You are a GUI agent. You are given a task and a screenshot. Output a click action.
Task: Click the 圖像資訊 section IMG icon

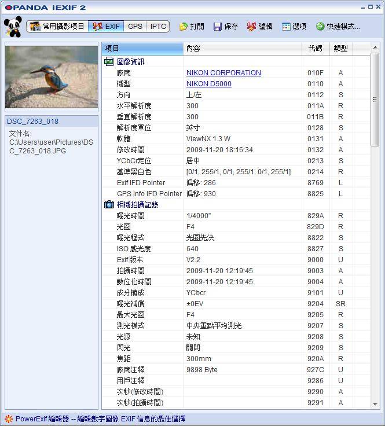pos(109,62)
